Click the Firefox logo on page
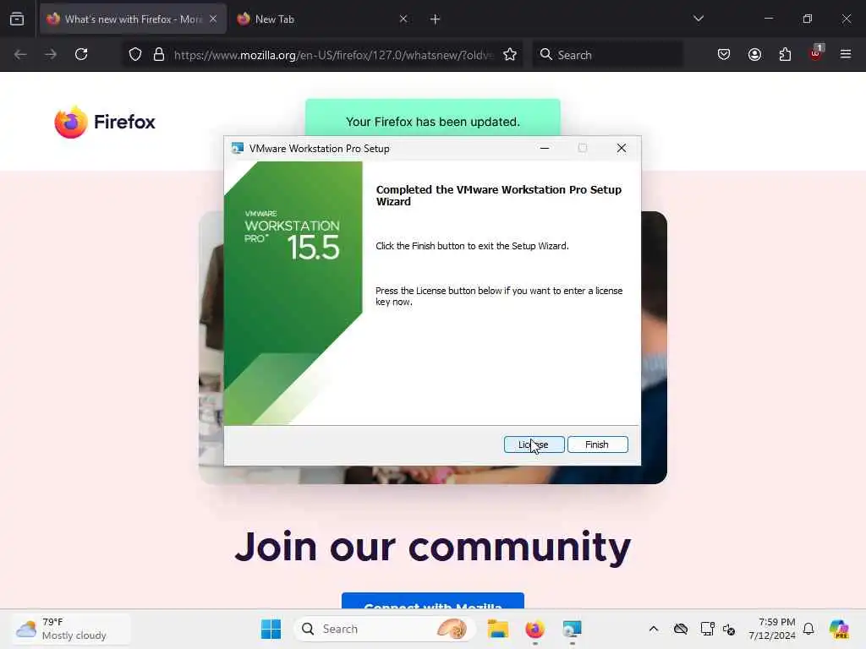The width and height of the screenshot is (866, 649). [x=105, y=122]
